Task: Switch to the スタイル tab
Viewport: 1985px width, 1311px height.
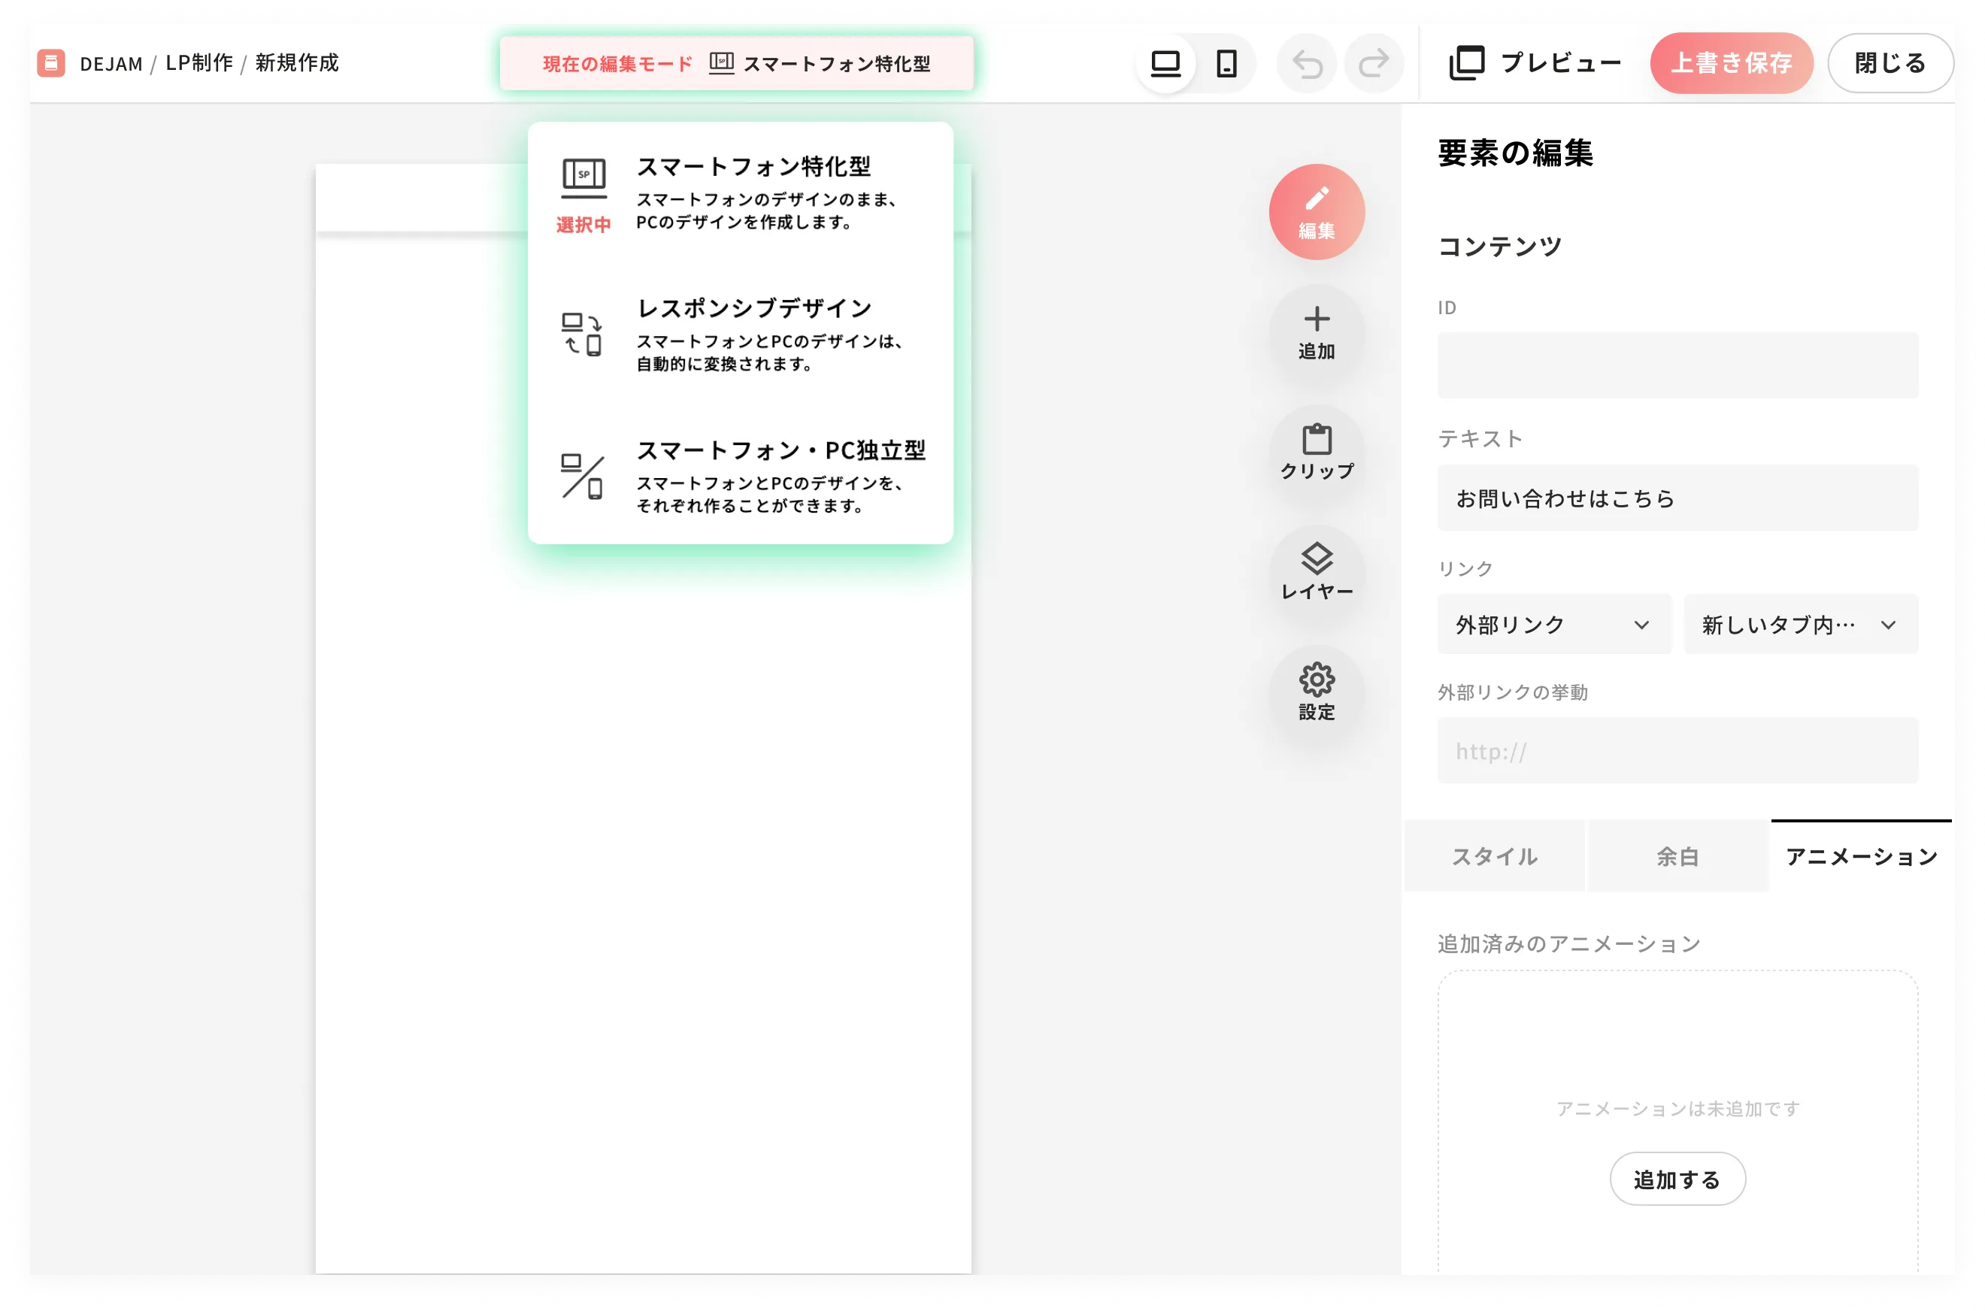Action: point(1494,856)
